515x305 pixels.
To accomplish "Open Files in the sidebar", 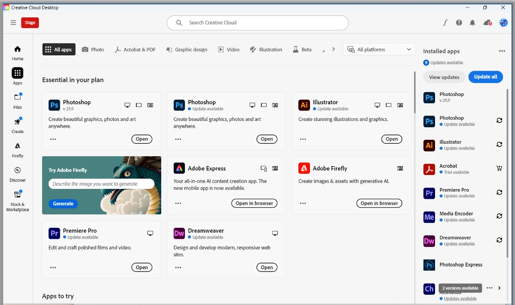I will click(17, 101).
